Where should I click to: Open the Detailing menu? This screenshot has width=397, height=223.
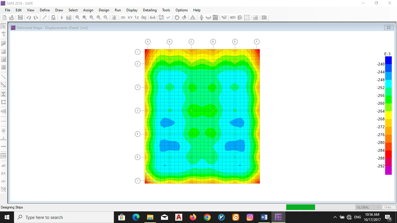(150, 10)
